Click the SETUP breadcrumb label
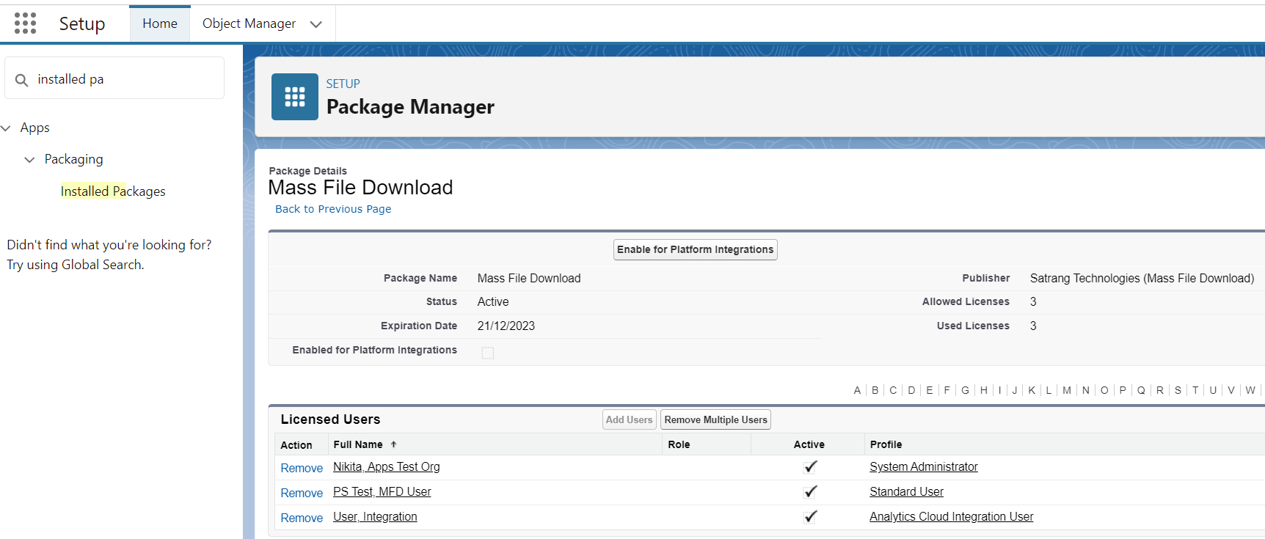The image size is (1265, 539). [343, 84]
